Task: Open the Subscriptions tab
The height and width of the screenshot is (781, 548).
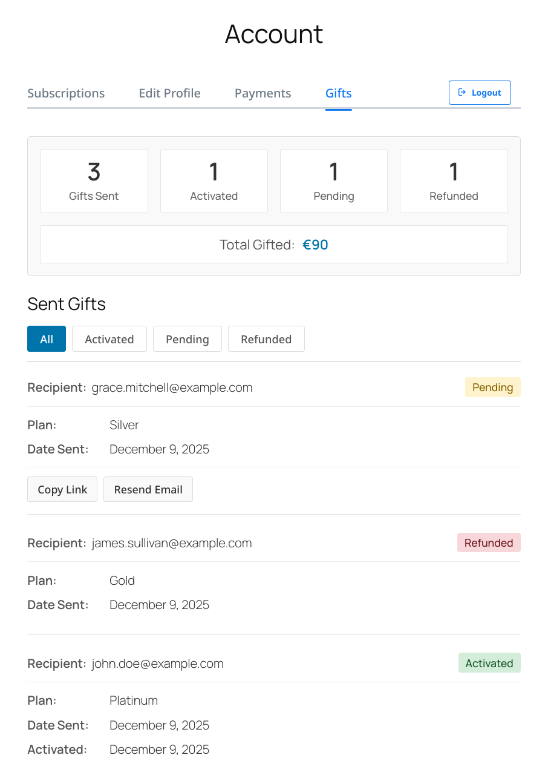Action: [66, 93]
